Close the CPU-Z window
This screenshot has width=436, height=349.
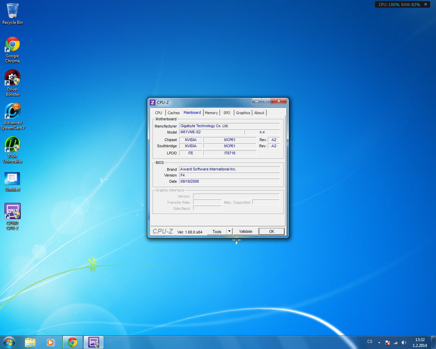[x=279, y=101]
